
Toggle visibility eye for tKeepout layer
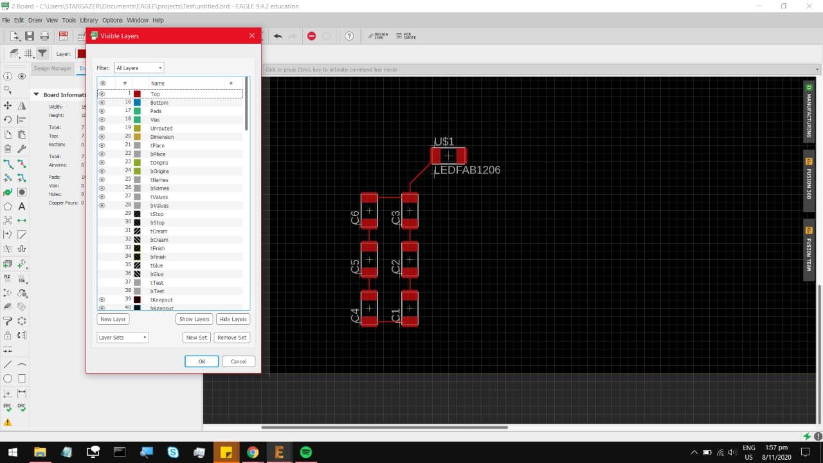tap(102, 300)
